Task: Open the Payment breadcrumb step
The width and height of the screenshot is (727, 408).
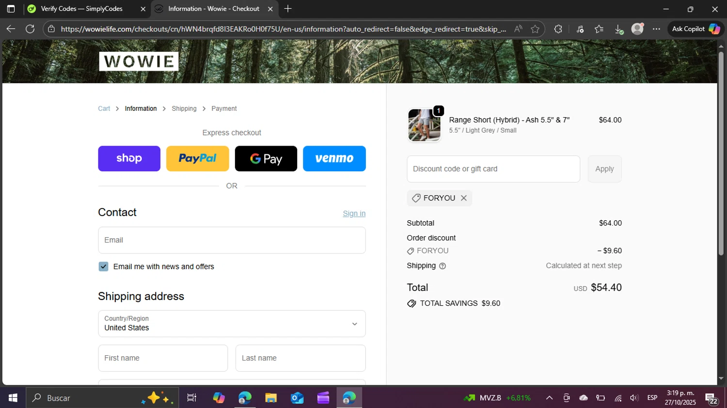Action: point(224,108)
